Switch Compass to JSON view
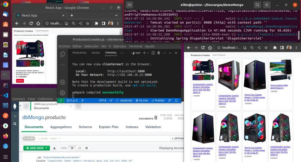This screenshot has height=162, width=301. point(80,148)
